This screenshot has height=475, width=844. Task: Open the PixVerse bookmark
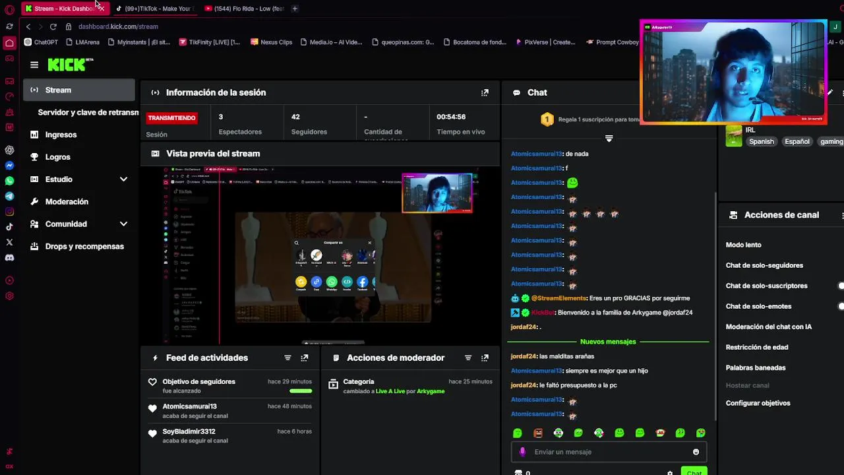(545, 42)
